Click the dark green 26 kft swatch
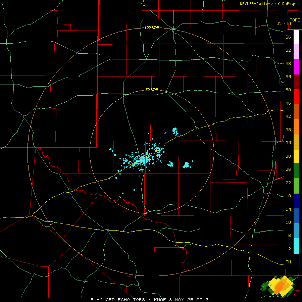 [296, 171]
